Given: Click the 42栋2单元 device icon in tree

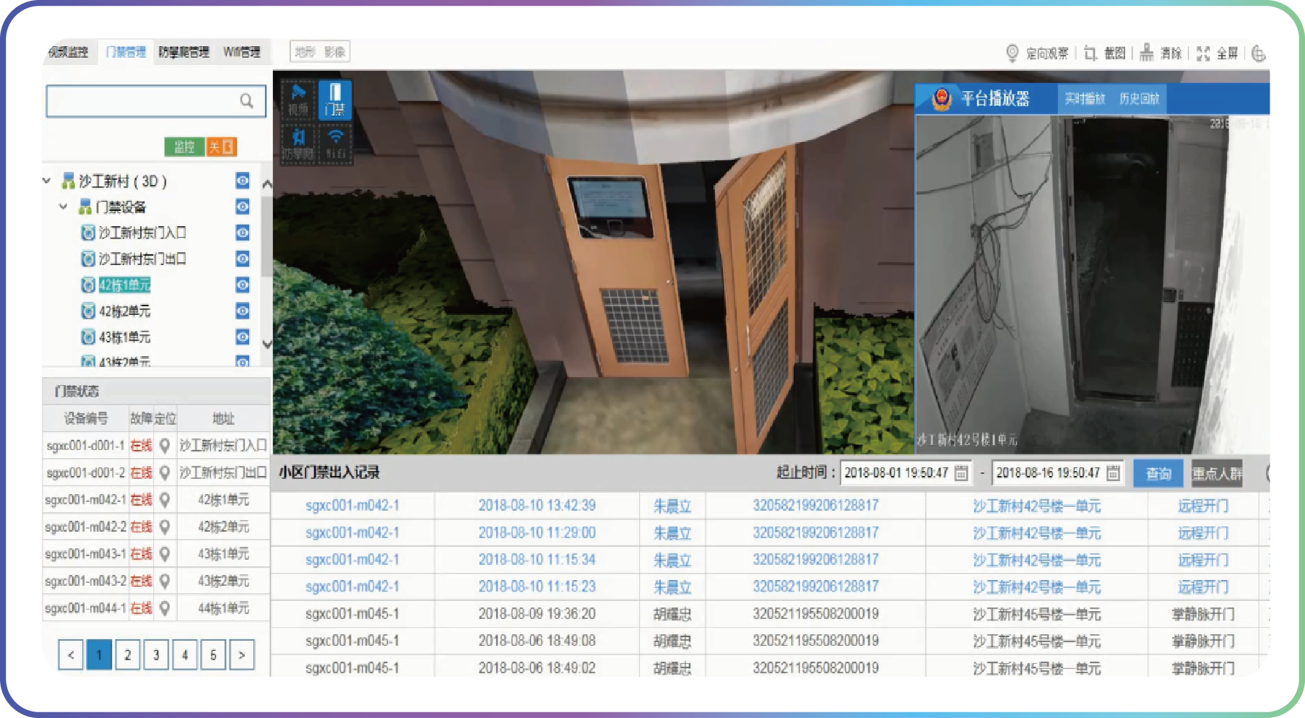Looking at the screenshot, I should click(x=88, y=311).
